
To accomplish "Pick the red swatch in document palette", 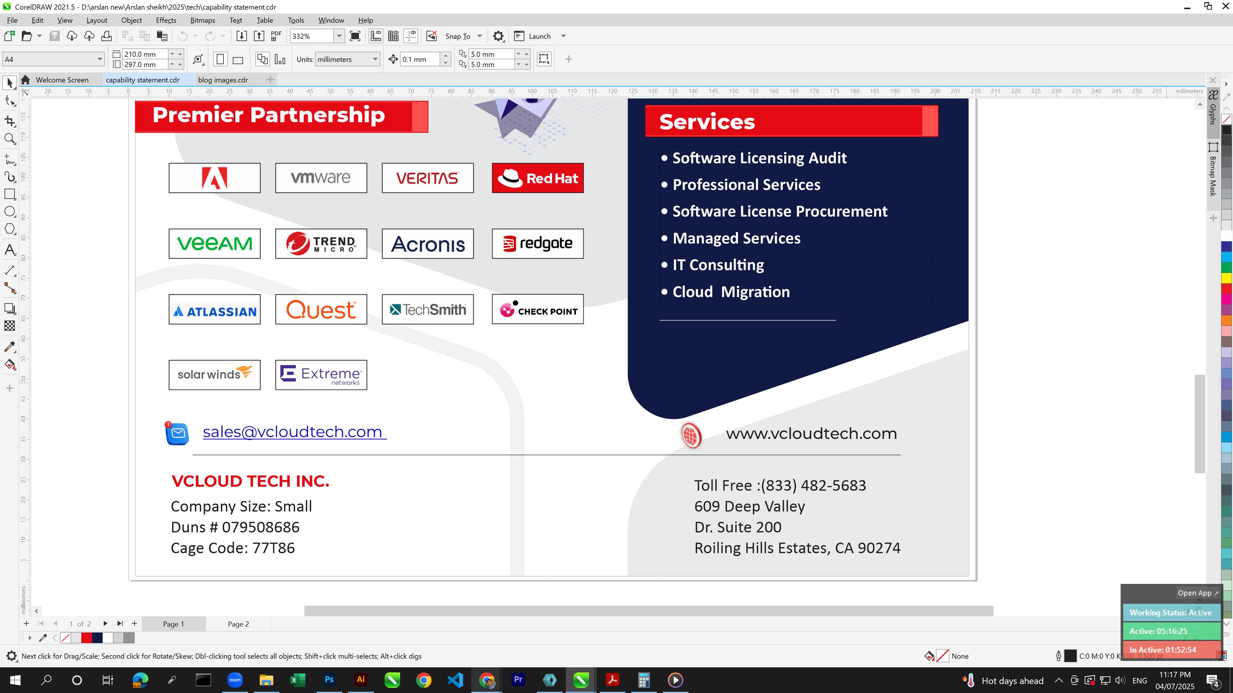I will (x=87, y=638).
